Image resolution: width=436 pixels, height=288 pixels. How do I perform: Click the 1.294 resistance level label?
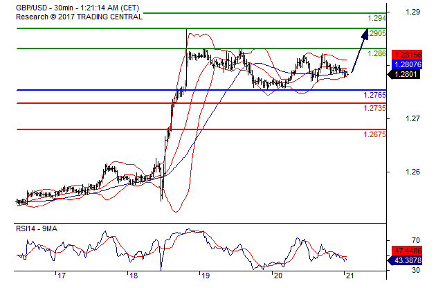(377, 18)
